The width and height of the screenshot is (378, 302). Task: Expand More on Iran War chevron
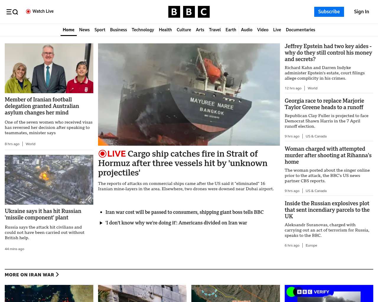[57, 275]
